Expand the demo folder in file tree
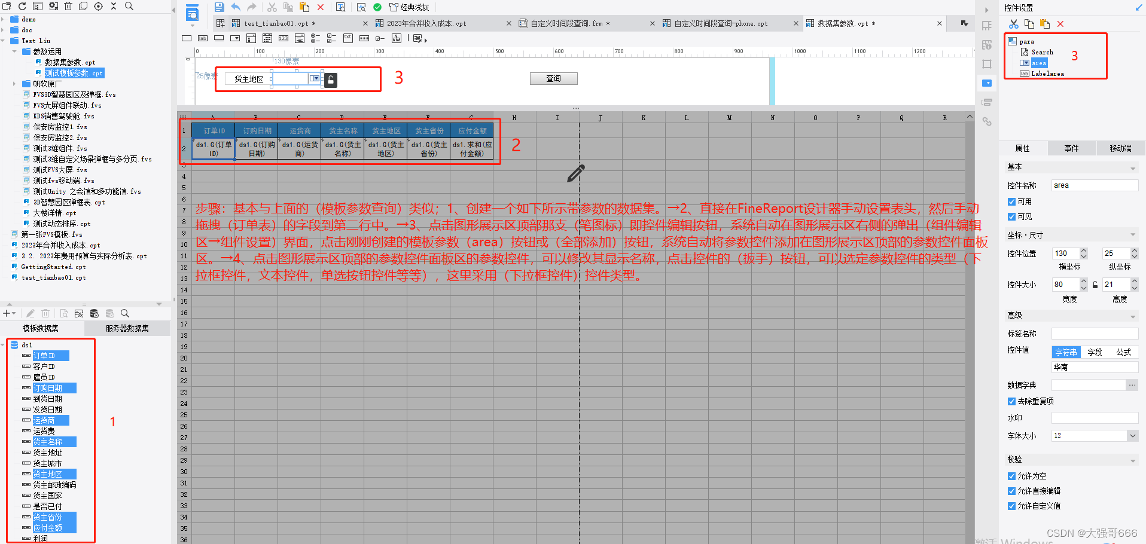1146x544 pixels. pyautogui.click(x=4, y=19)
